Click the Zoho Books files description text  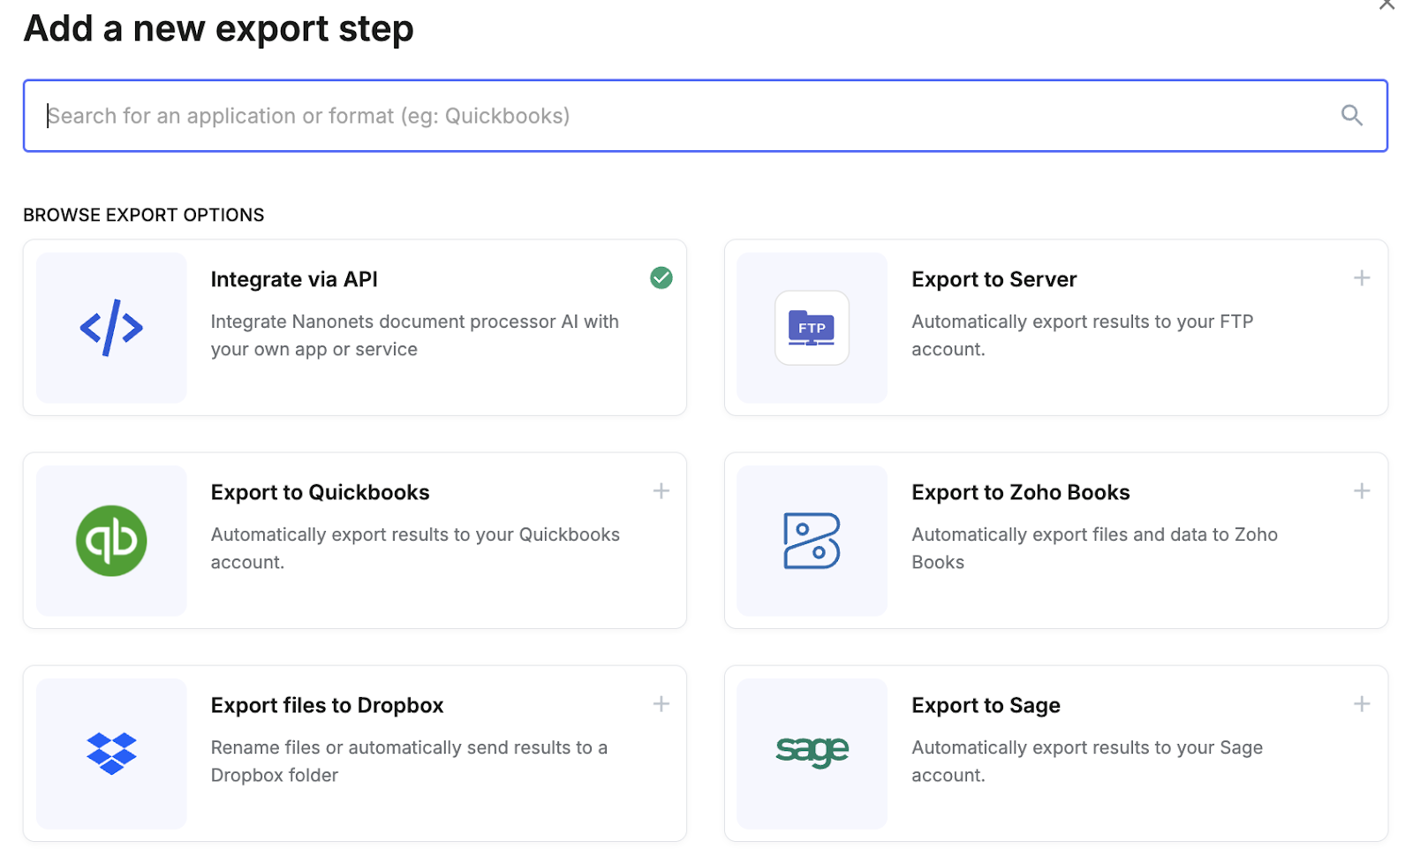[1094, 549]
